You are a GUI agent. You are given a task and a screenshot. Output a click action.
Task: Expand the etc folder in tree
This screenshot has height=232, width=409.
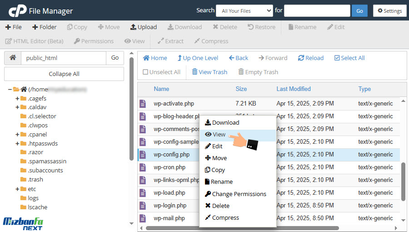coord(17,189)
